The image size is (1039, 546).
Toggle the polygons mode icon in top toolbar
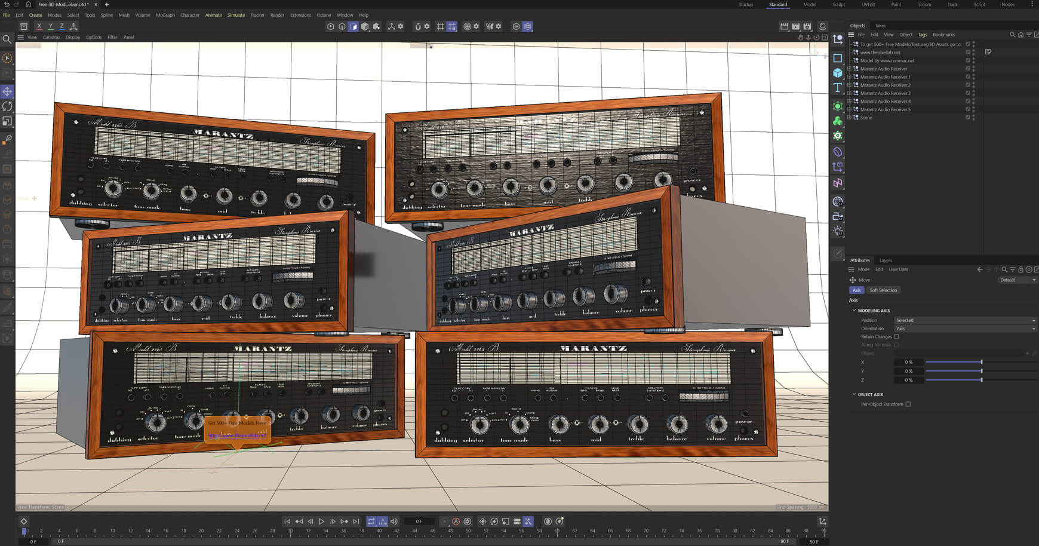click(x=353, y=26)
